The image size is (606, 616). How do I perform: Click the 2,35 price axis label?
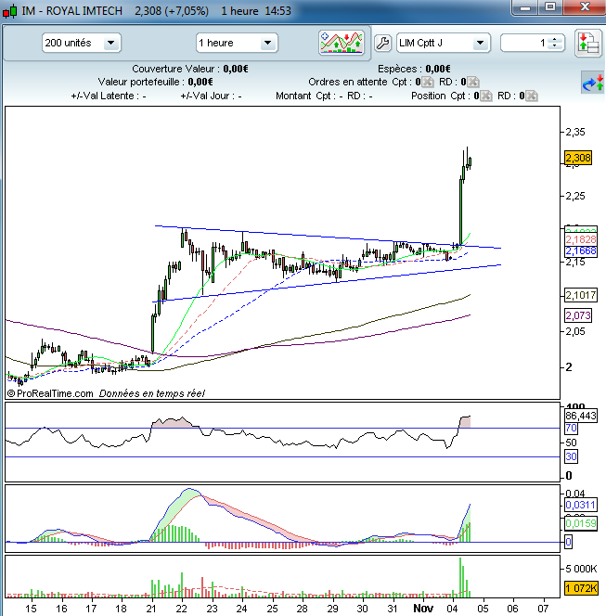(575, 132)
